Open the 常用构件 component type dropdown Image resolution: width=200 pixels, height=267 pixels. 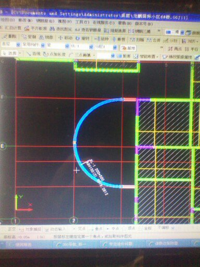pos(33,45)
